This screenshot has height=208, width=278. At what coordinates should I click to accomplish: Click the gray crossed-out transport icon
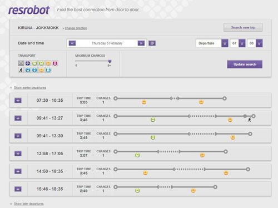pos(21,63)
